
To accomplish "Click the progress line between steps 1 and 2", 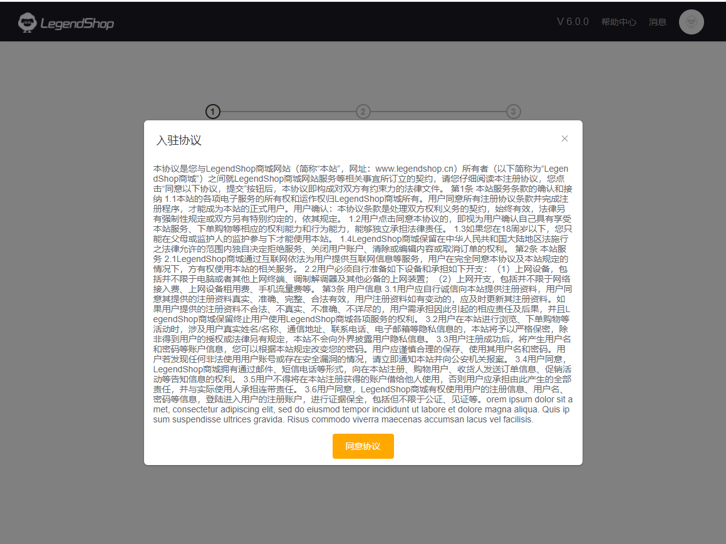I will point(288,112).
